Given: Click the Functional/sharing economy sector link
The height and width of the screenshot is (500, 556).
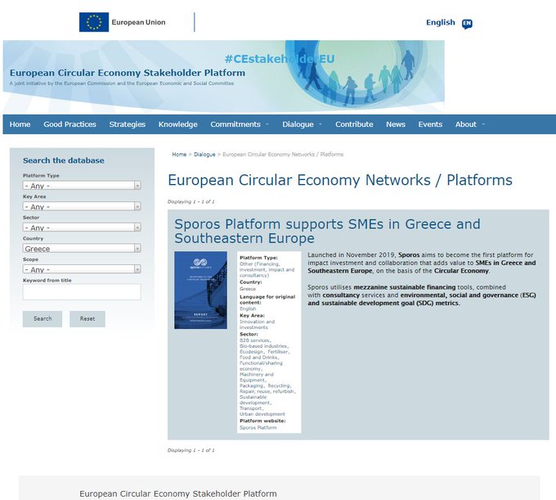Looking at the screenshot, I should click(x=261, y=366).
